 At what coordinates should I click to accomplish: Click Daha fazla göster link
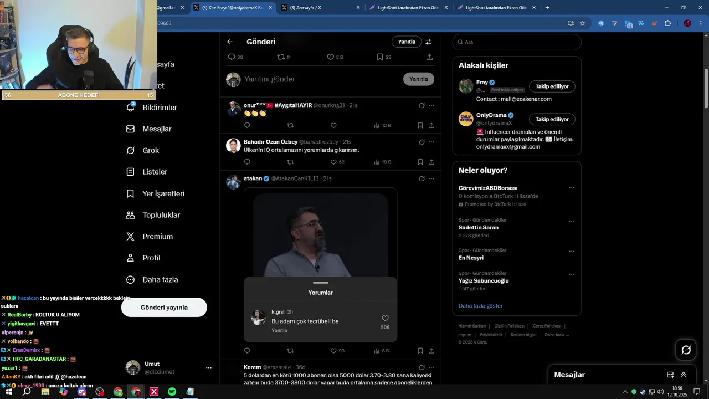480,305
